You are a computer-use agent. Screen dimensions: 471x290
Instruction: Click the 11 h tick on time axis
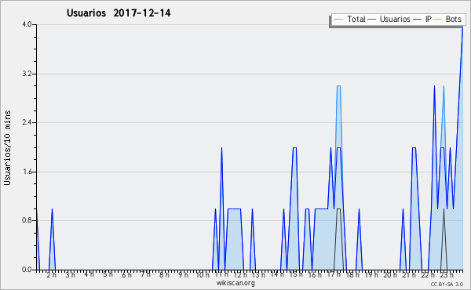221,274
